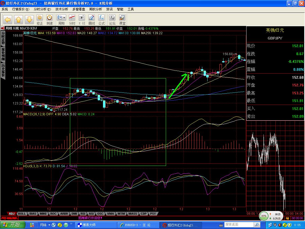Switch to the PSY indicator tab
Image resolution: width=305 pixels, height=229 pixels.
coord(153,214)
